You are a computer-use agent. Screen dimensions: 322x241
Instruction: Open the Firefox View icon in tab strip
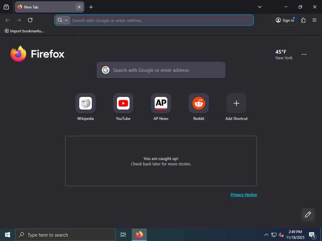click(x=6, y=7)
